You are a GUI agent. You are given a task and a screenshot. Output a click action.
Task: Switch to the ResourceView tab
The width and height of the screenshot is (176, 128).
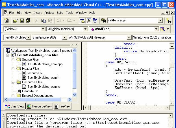coord(39,106)
